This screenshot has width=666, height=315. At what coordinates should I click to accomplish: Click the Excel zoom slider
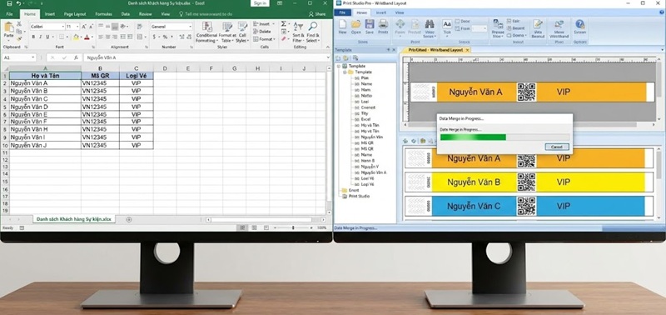pyautogui.click(x=293, y=227)
